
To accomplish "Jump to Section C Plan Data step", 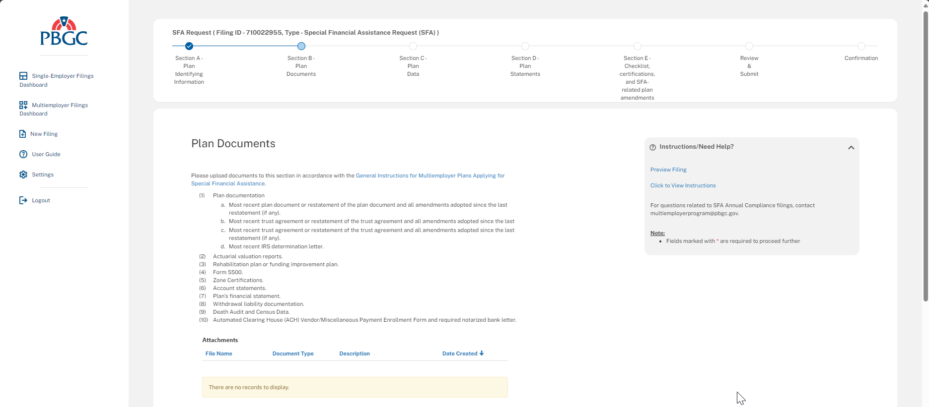I will pos(413,46).
